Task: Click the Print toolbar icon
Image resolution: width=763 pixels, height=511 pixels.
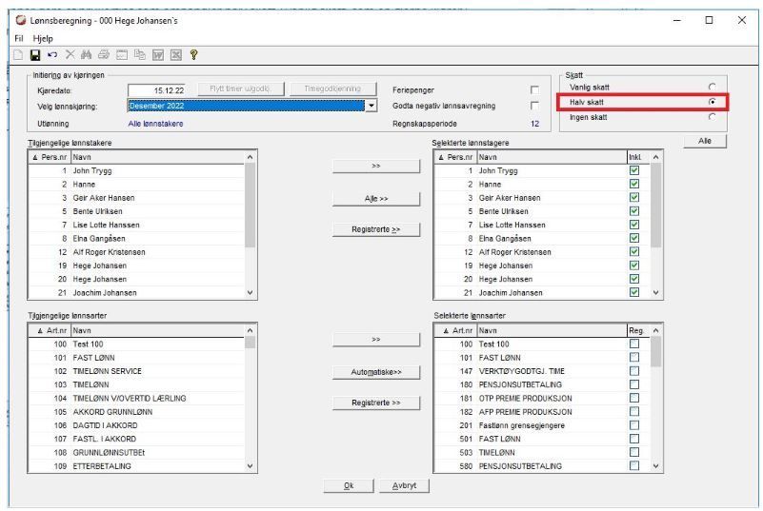Action: pos(104,55)
